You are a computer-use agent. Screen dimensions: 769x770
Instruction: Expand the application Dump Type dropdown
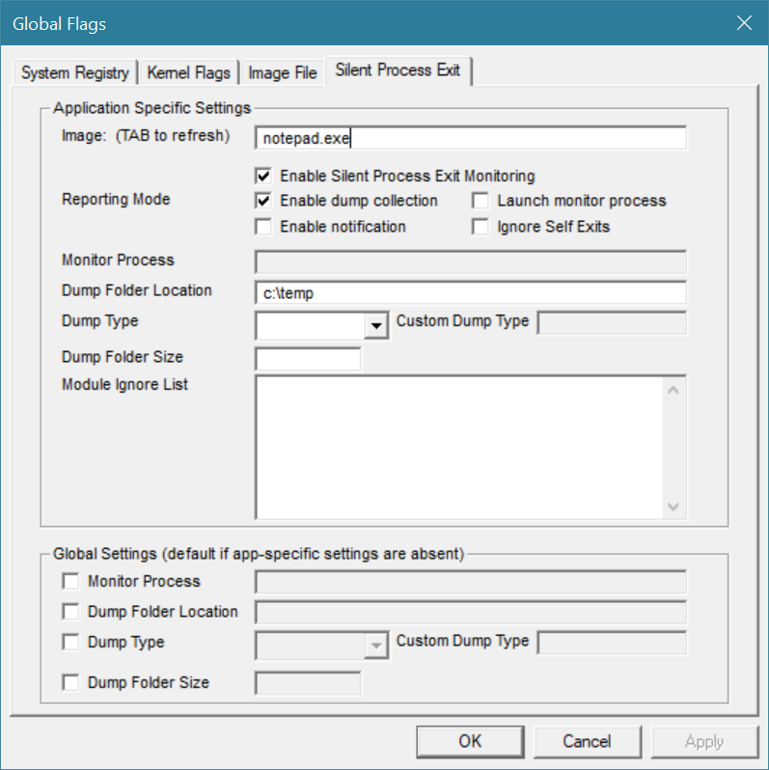tap(376, 326)
